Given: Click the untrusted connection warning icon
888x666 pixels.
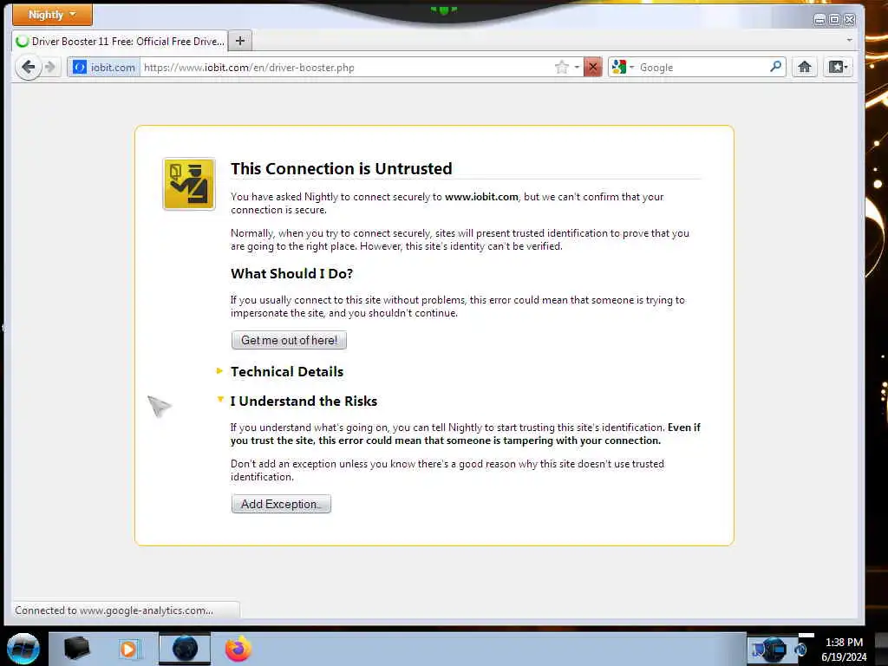Looking at the screenshot, I should pos(189,184).
